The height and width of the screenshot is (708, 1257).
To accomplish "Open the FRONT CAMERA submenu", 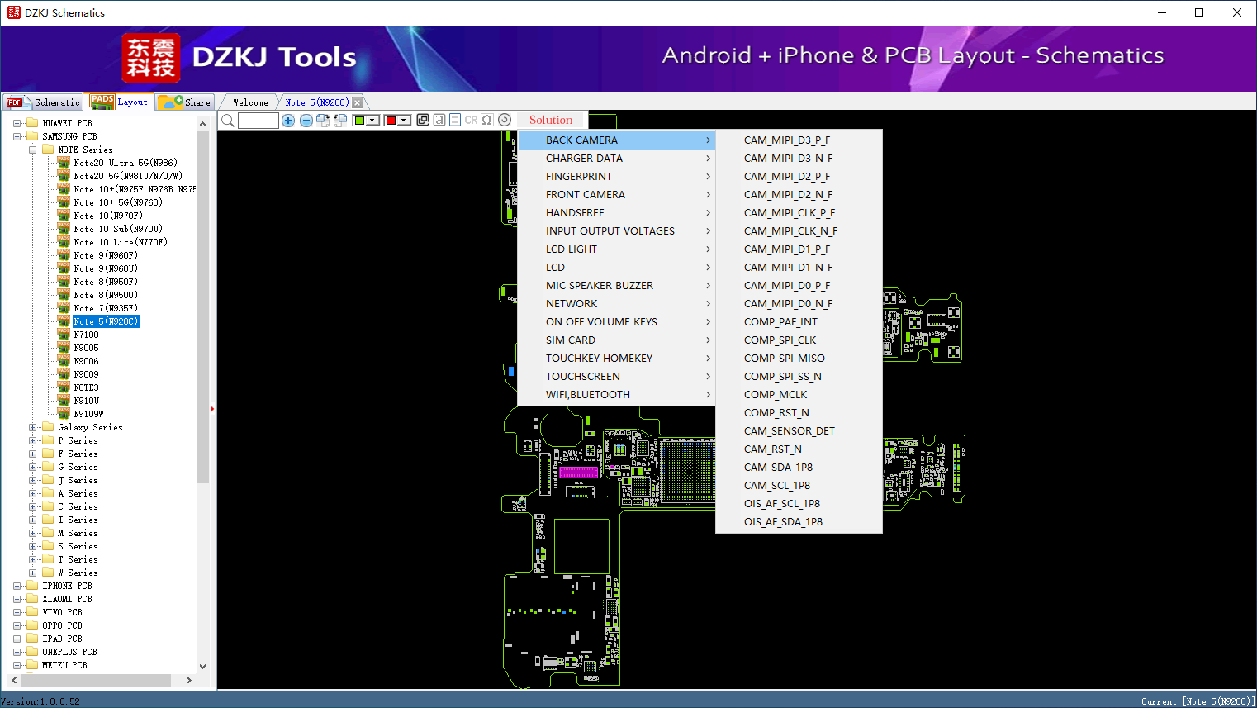I will tap(617, 195).
